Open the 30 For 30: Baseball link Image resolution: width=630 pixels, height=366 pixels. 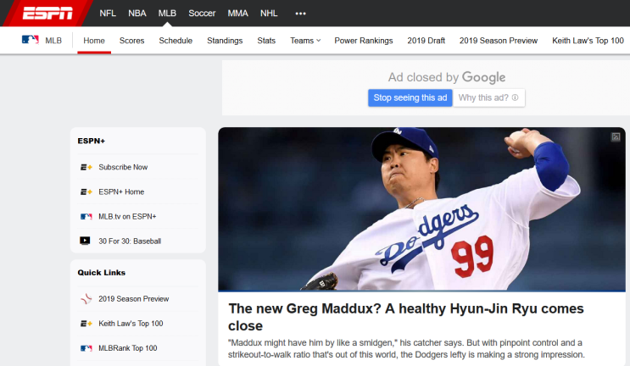(130, 241)
